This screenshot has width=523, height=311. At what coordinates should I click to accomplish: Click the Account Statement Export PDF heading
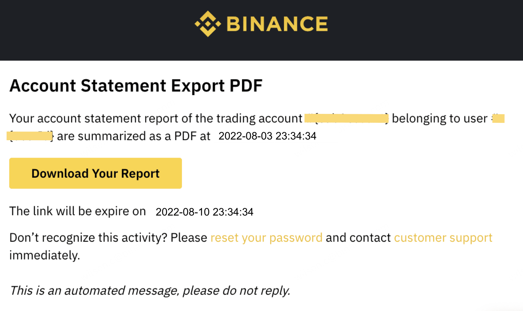pyautogui.click(x=136, y=86)
